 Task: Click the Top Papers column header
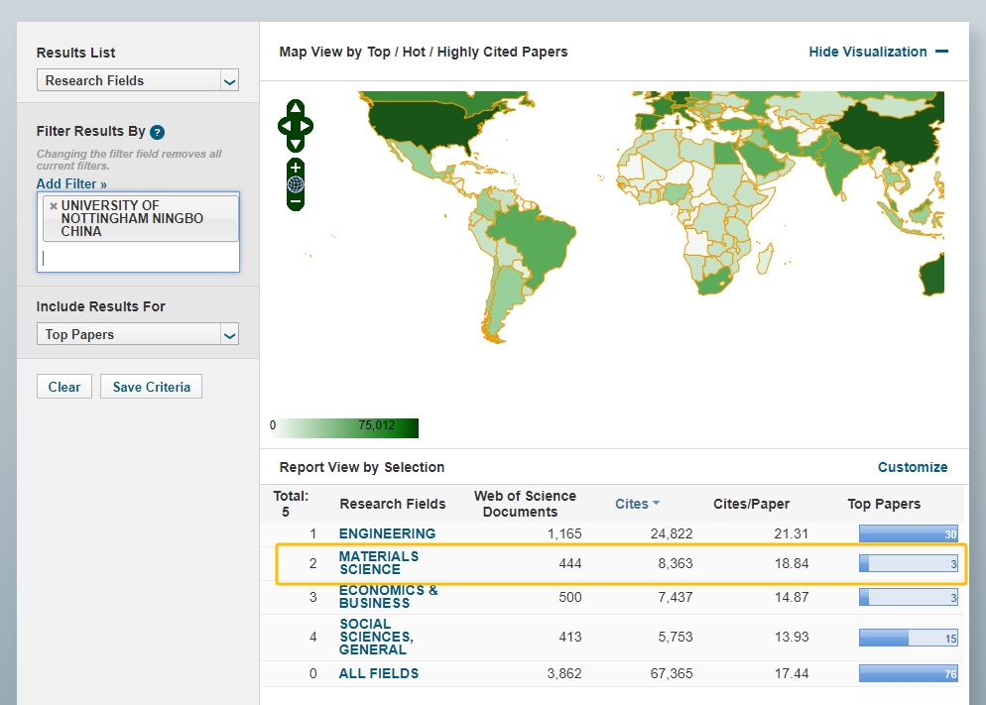[884, 504]
